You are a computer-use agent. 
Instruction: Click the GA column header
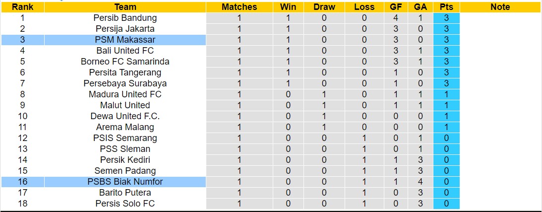(x=421, y=7)
